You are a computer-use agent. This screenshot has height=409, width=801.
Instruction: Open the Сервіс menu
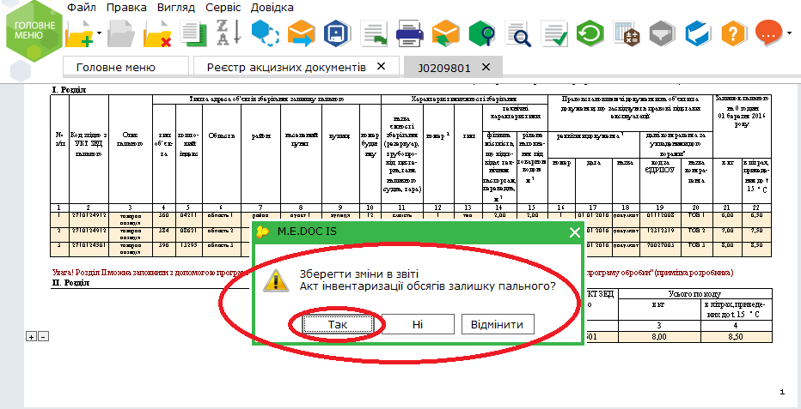coord(222,7)
